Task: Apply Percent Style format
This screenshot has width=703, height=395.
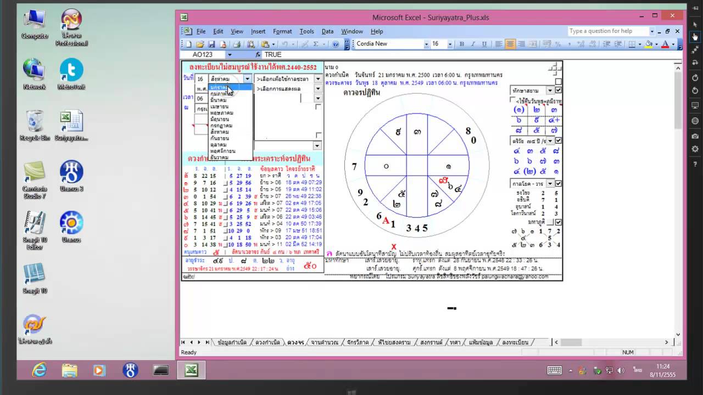Action: (558, 44)
